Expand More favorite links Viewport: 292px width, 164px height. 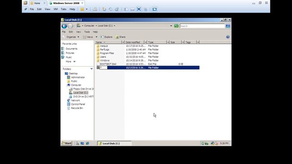click(x=70, y=61)
